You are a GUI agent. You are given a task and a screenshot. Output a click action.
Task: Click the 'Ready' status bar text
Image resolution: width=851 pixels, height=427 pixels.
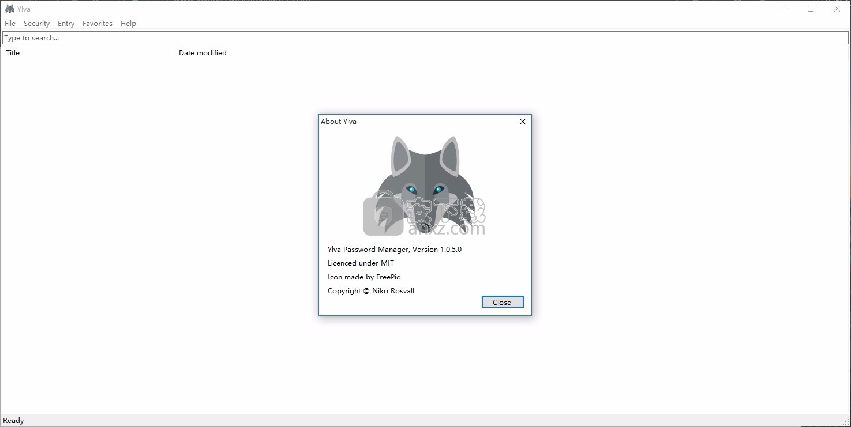(13, 421)
